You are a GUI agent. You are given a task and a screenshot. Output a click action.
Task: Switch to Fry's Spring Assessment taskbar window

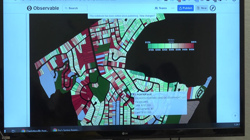click(66, 130)
